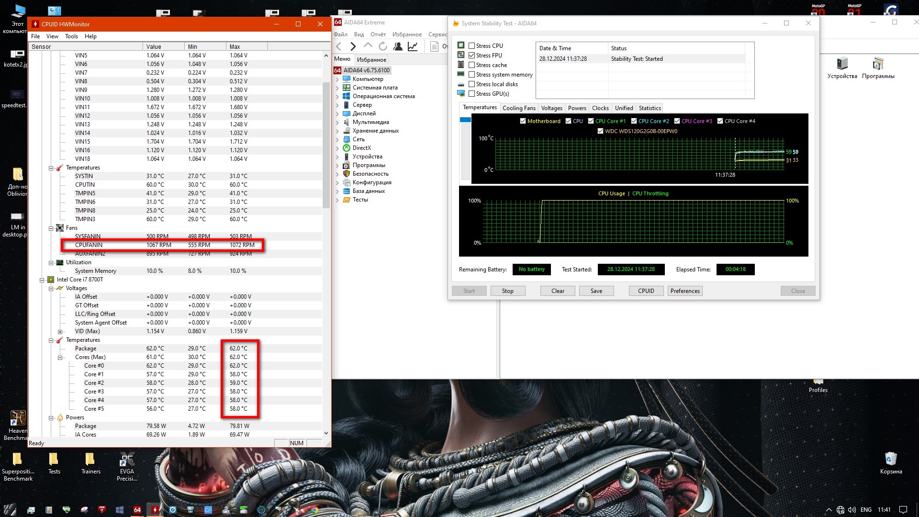
Task: Open the AIDA64 user profile icon
Action: (x=398, y=46)
